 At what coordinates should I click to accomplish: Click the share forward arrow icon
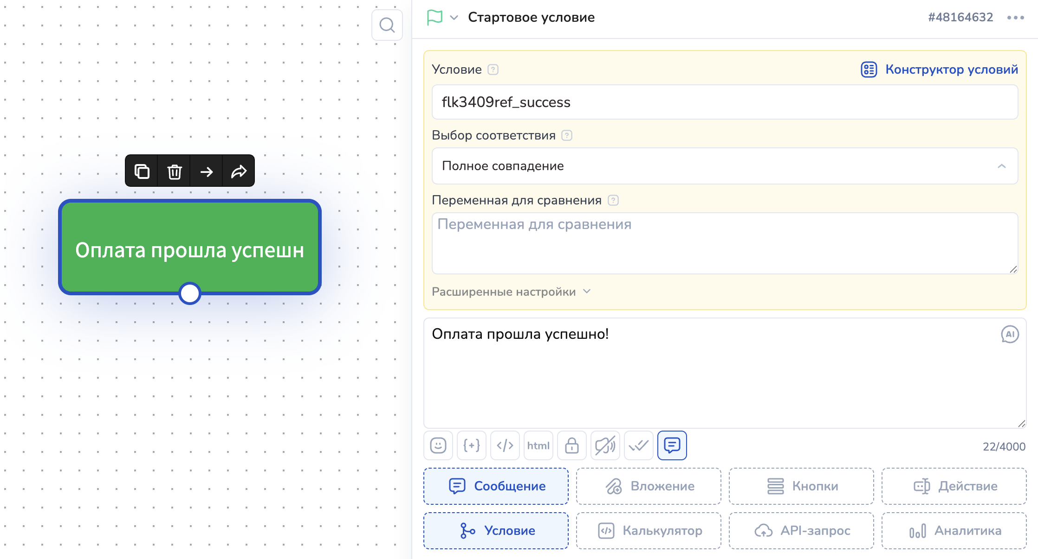pos(239,172)
